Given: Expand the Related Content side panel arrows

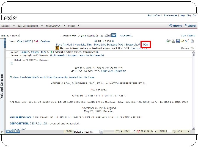Looking at the screenshot, I should coord(5,43).
